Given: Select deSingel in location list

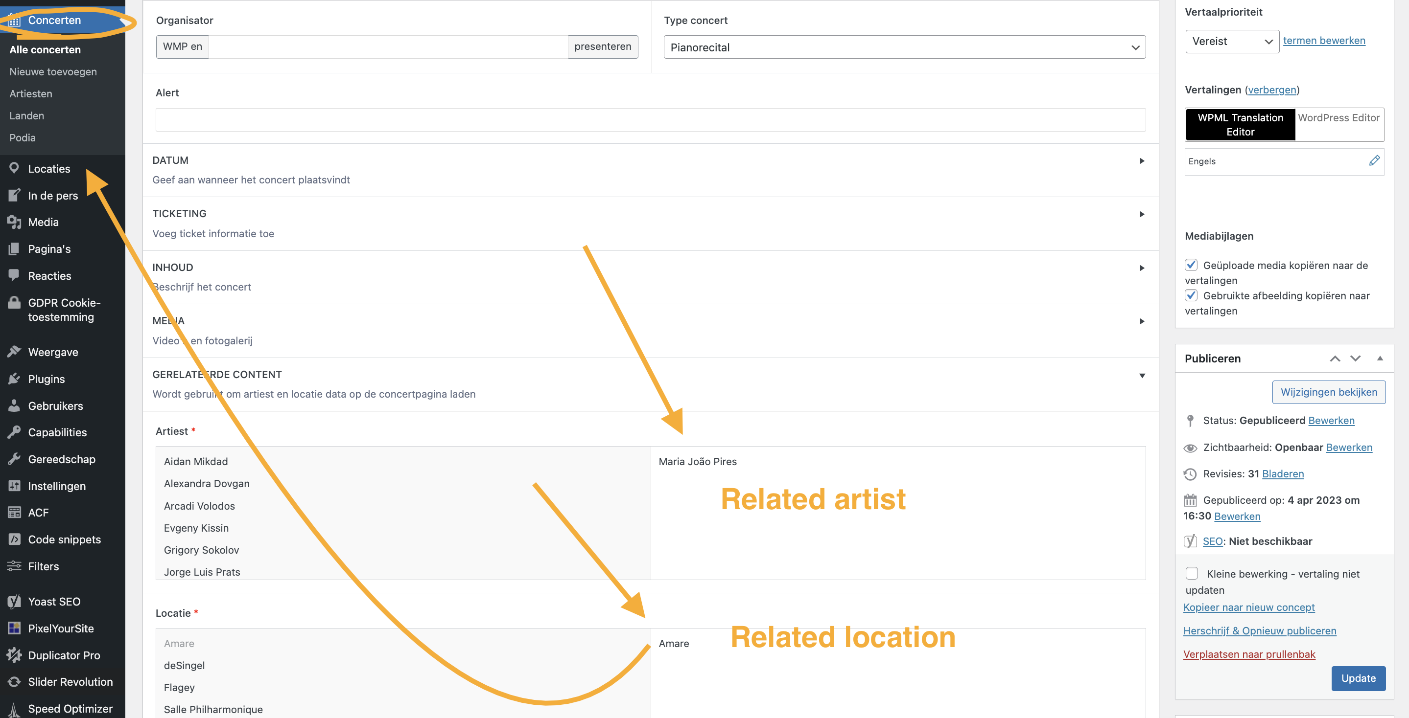Looking at the screenshot, I should [x=185, y=666].
